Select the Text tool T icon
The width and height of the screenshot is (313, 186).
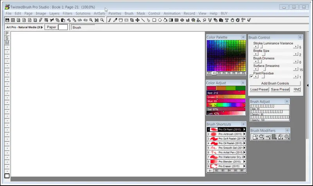coord(227,20)
